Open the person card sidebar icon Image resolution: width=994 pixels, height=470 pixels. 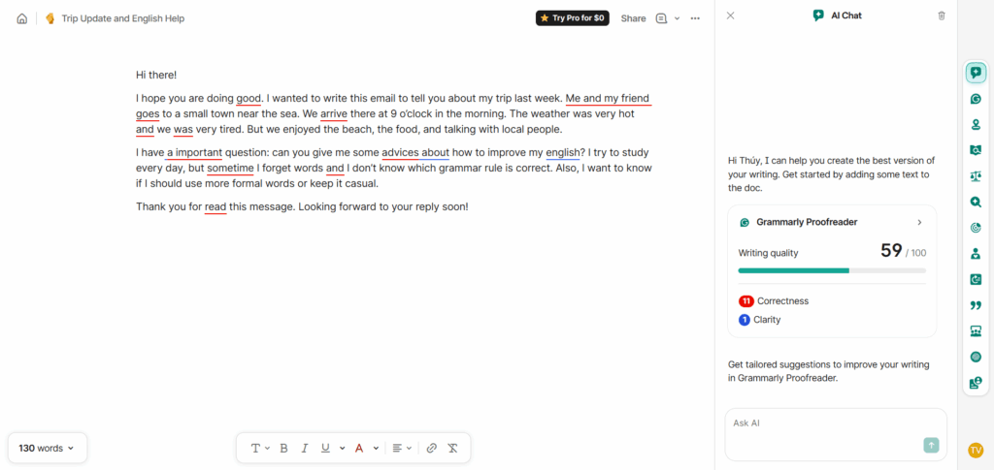(976, 383)
